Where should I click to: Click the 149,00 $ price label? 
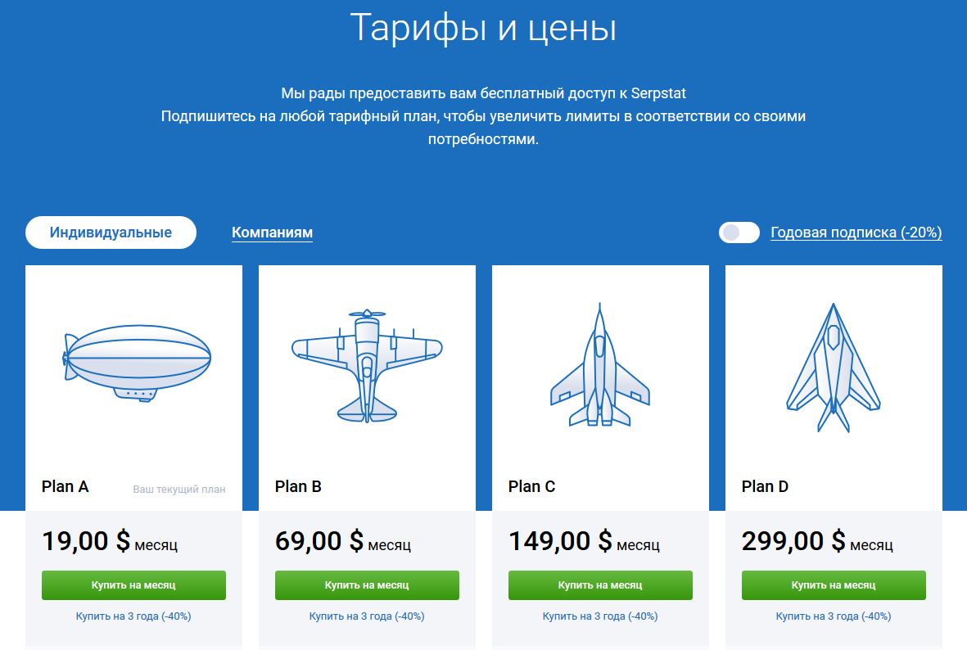click(560, 541)
